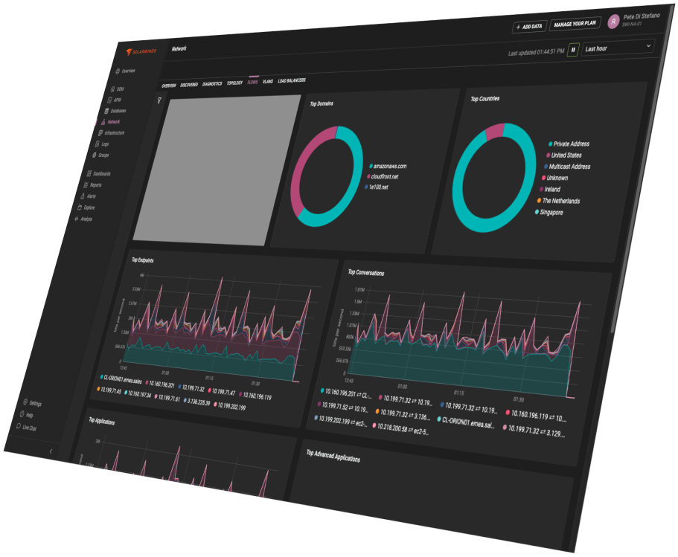
Task: Toggle amazonaws.com series in Top Domains legend
Action: pyautogui.click(x=389, y=166)
